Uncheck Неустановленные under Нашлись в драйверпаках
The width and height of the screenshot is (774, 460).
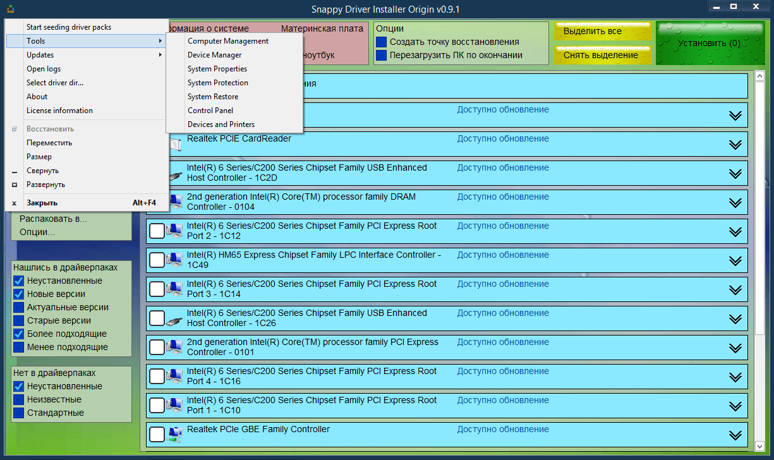pyautogui.click(x=18, y=281)
